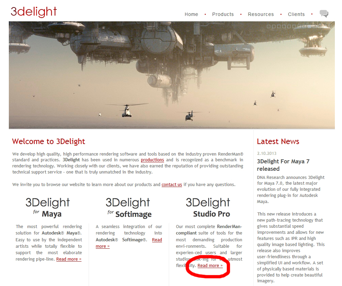Image resolution: width=342 pixels, height=286 pixels.
Task: Click the bold "RenderMan-compliant" text
Action: pos(209,230)
